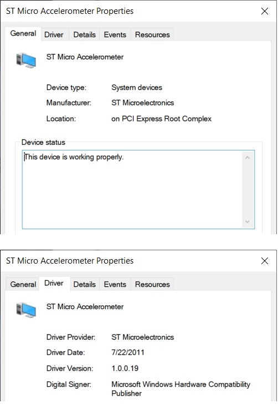This screenshot has width=278, height=414.
Task: Click inside the Device status text box
Action: coord(138,190)
